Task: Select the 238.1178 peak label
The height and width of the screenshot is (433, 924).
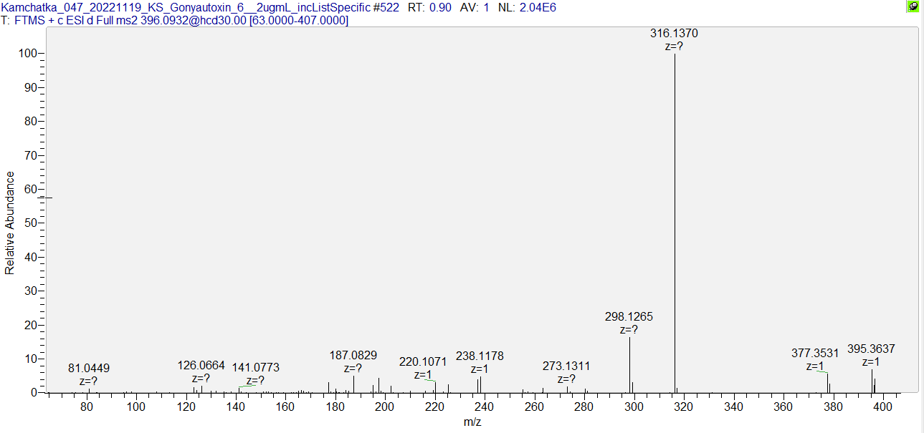Action: pos(480,356)
